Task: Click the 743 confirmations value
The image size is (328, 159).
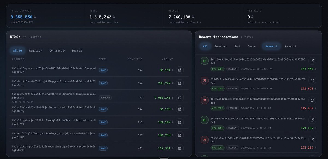Action: point(140,83)
